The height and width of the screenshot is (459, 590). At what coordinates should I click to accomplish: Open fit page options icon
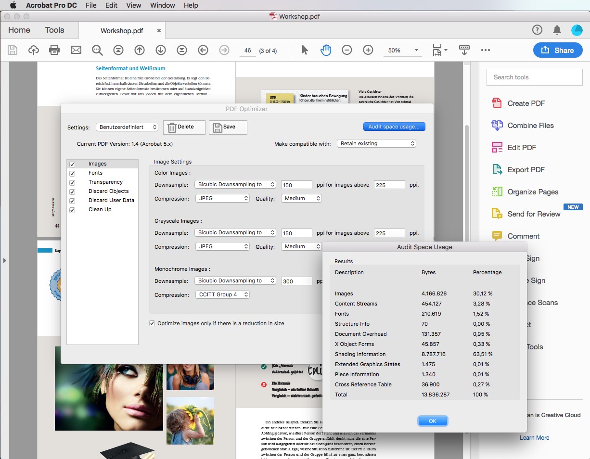(x=439, y=50)
